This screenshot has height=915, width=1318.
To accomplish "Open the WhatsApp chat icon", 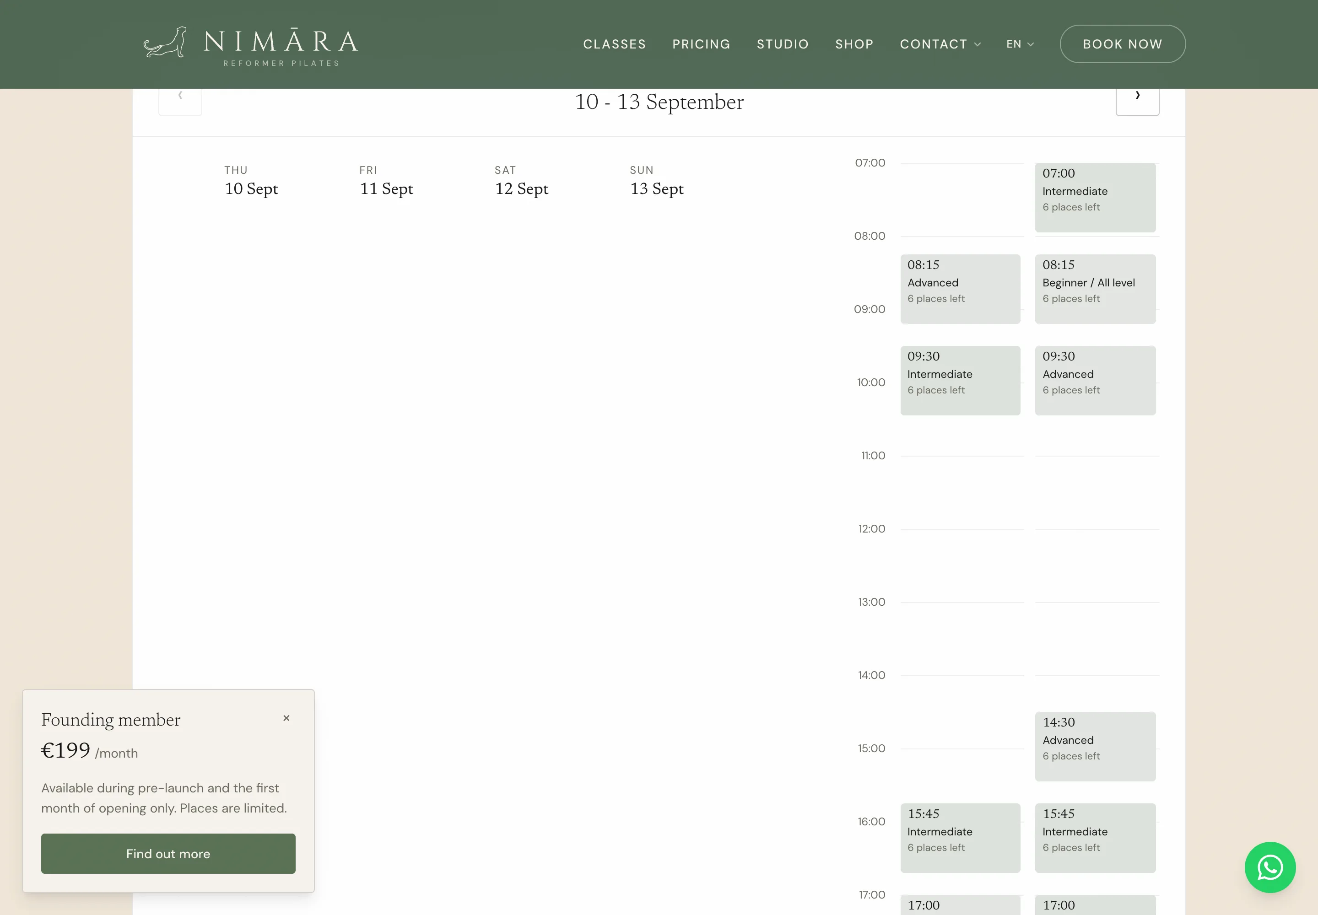I will point(1270,867).
